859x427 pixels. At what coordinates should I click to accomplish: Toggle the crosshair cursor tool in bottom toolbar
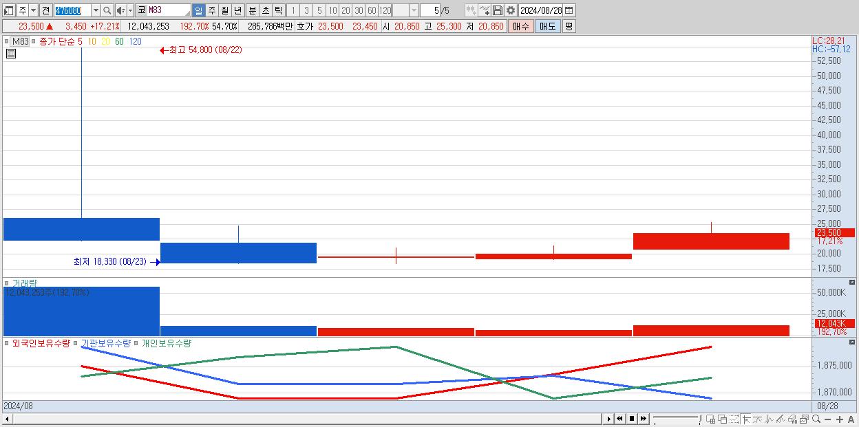[746, 419]
